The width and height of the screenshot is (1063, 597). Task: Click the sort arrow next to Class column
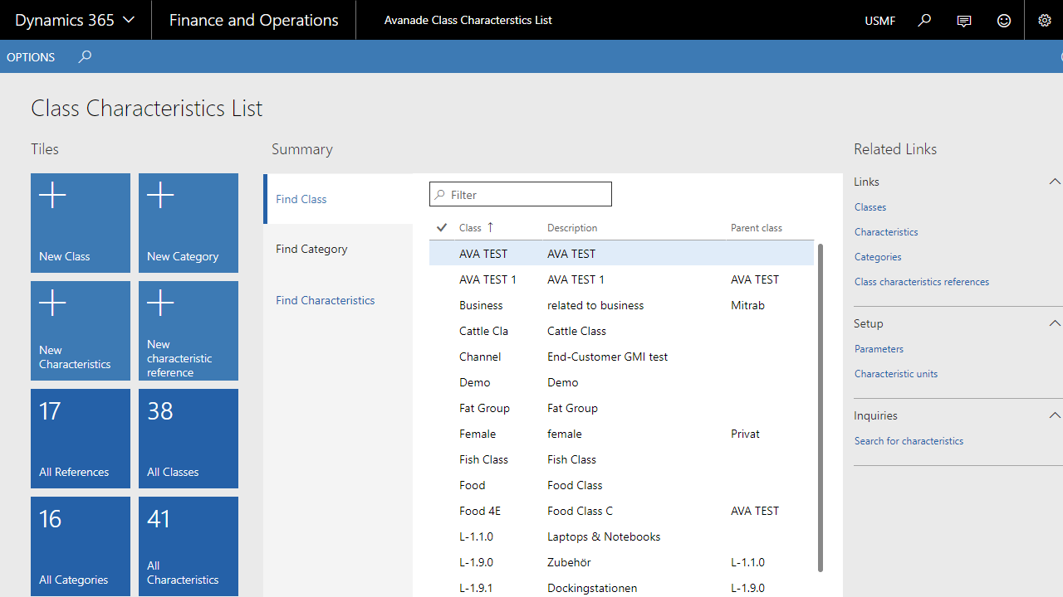click(490, 227)
